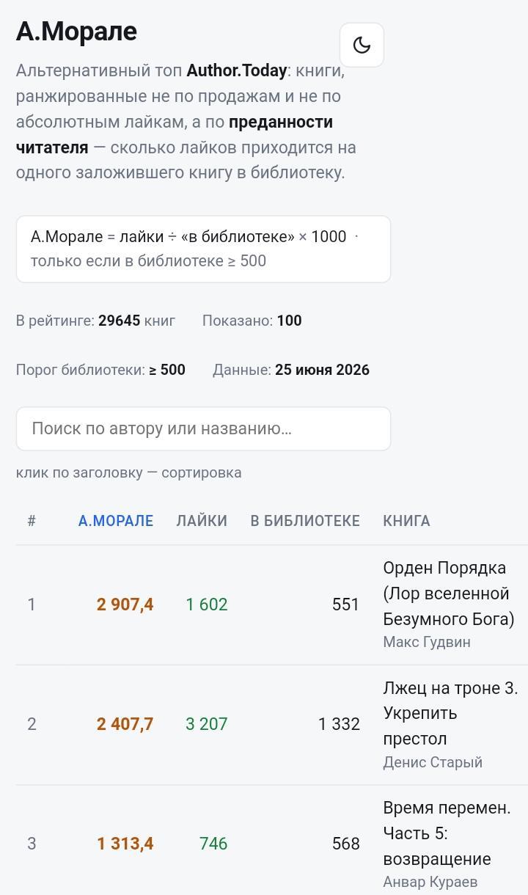Focus the author or title search field

(203, 428)
